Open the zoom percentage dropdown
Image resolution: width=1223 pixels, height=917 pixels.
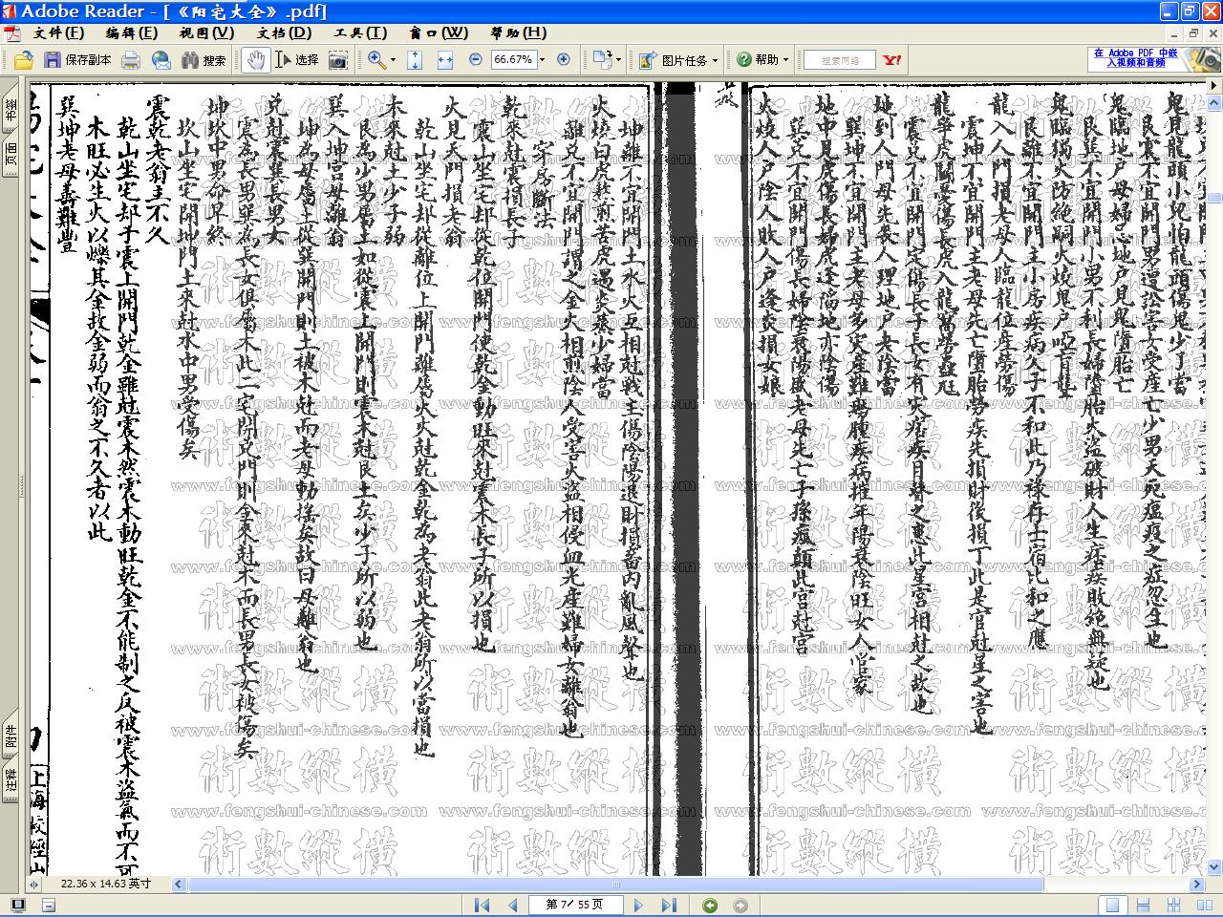[x=542, y=59]
